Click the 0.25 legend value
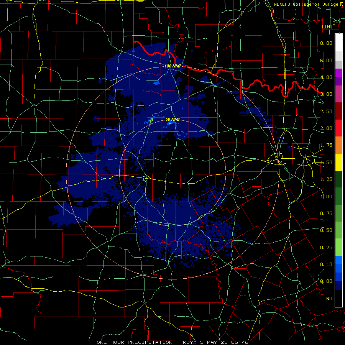The width and height of the screenshot is (345, 345). coord(326,248)
